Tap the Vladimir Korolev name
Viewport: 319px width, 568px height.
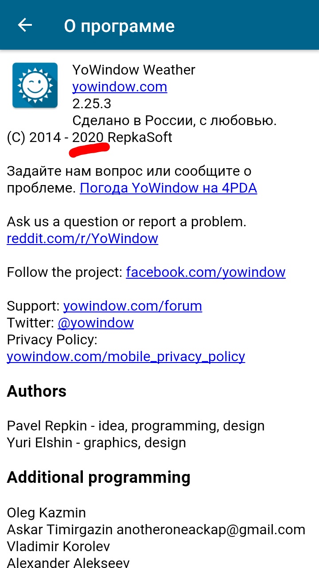pyautogui.click(x=58, y=546)
